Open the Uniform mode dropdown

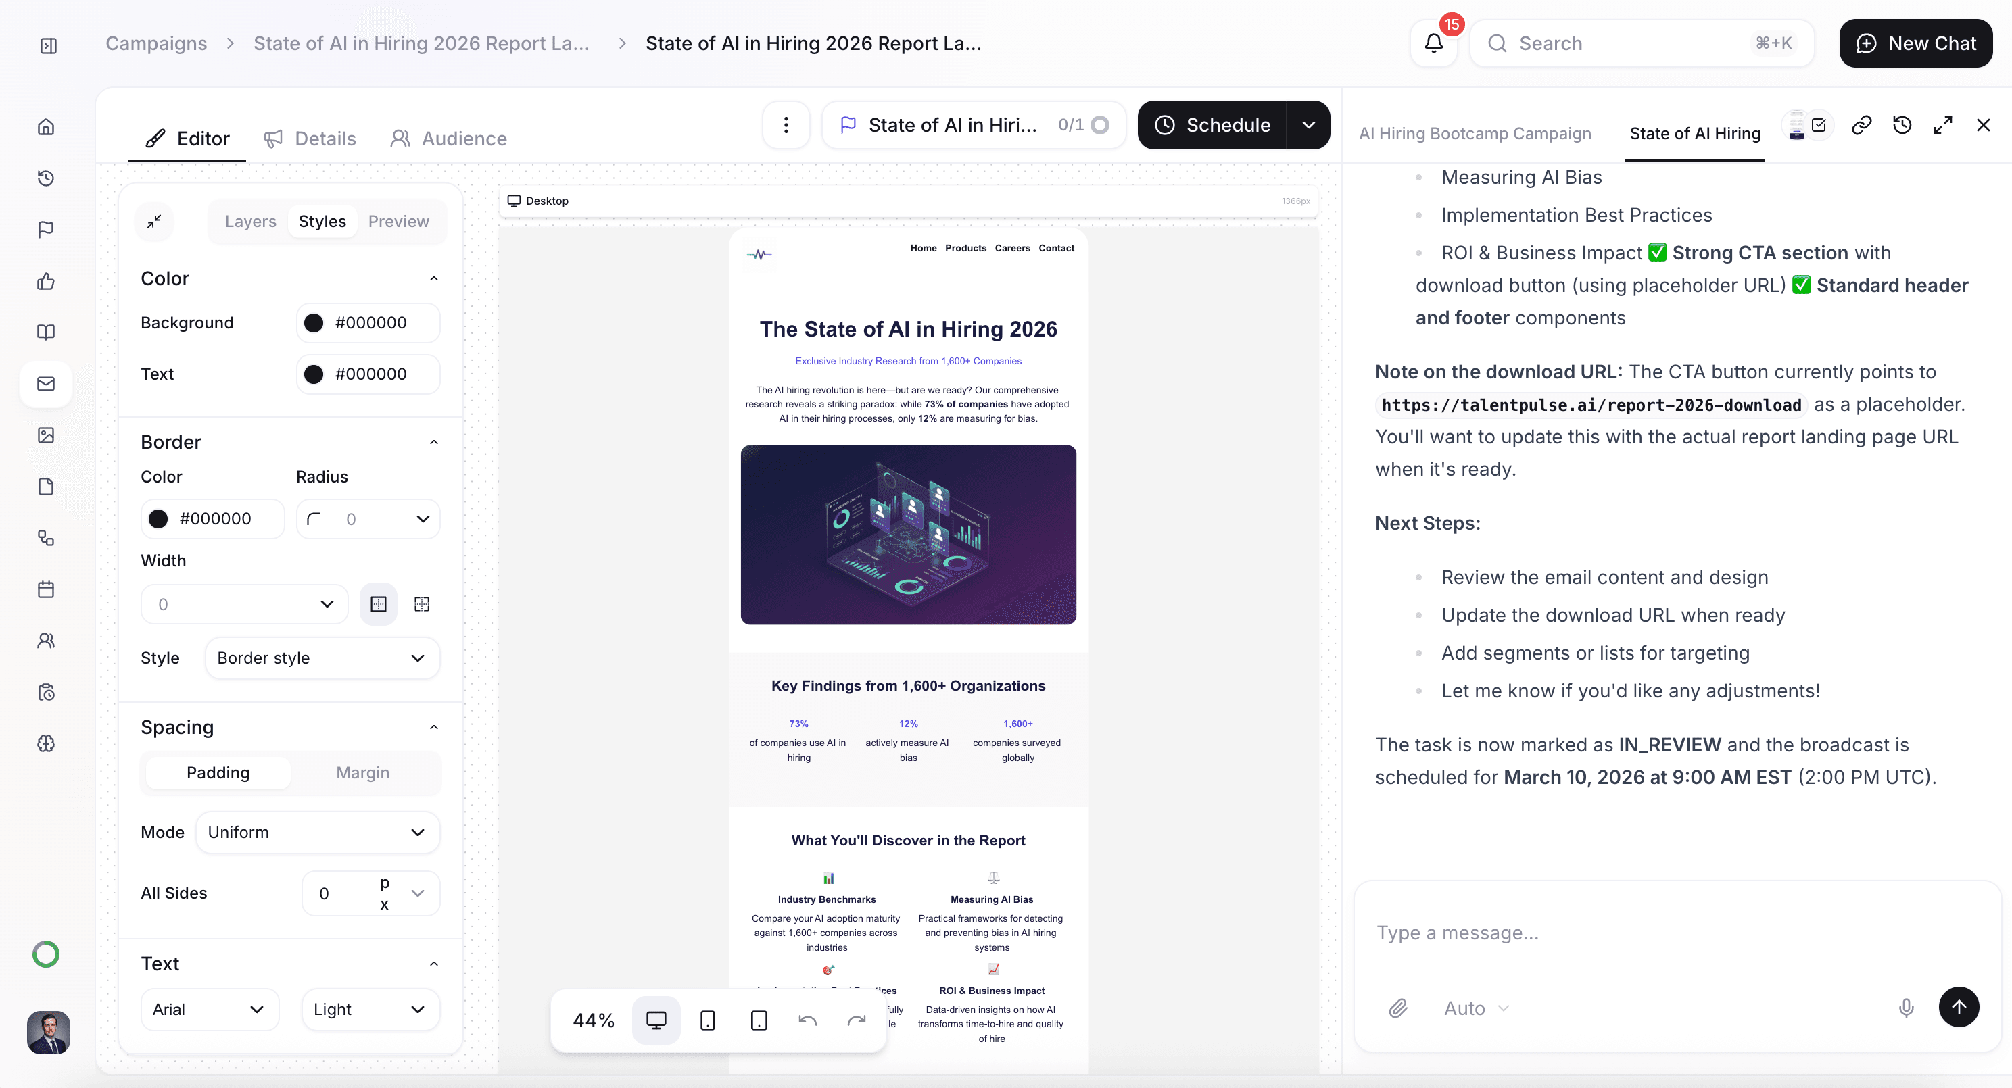[317, 832]
